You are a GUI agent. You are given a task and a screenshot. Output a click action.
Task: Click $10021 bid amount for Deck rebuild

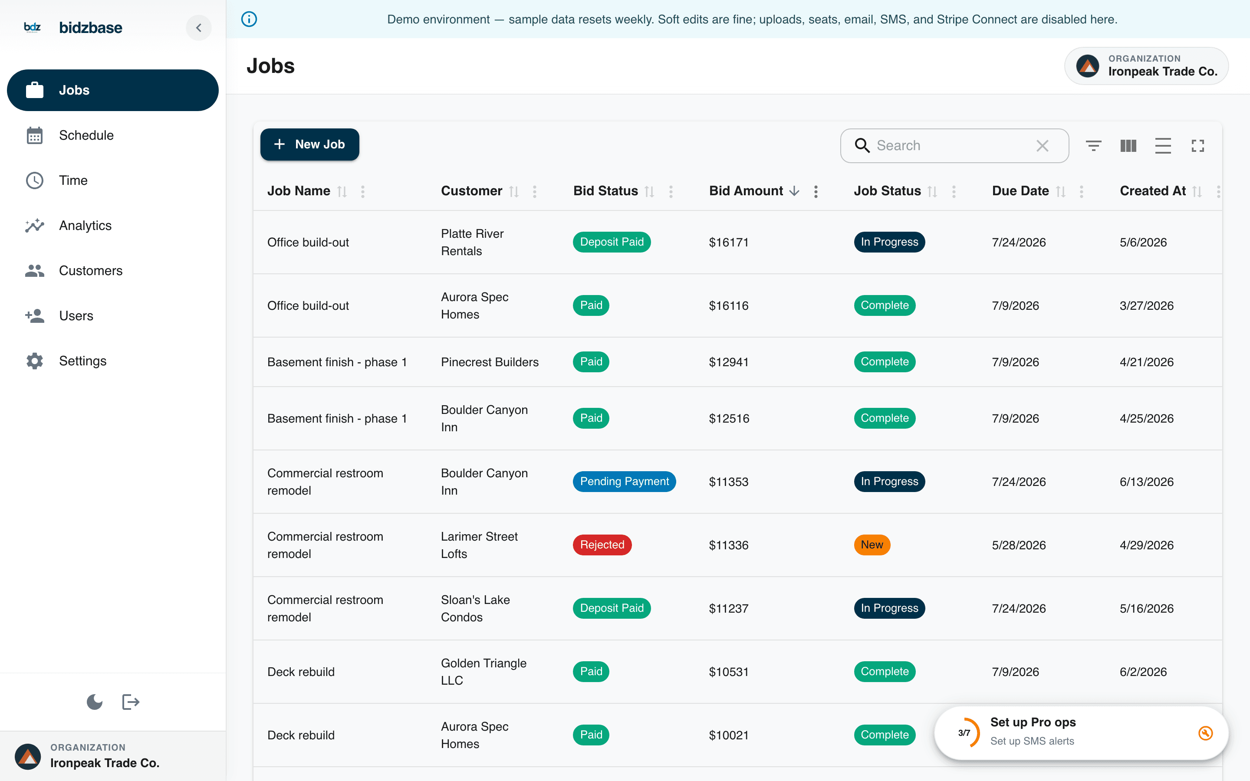coord(728,735)
